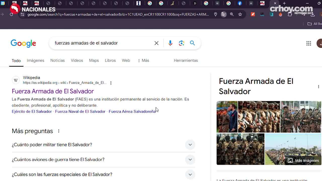Open the 'Fuerza Armada de El Salvador' Wikipedia link
Viewport: 322px width, 181px height.
pyautogui.click(x=53, y=91)
